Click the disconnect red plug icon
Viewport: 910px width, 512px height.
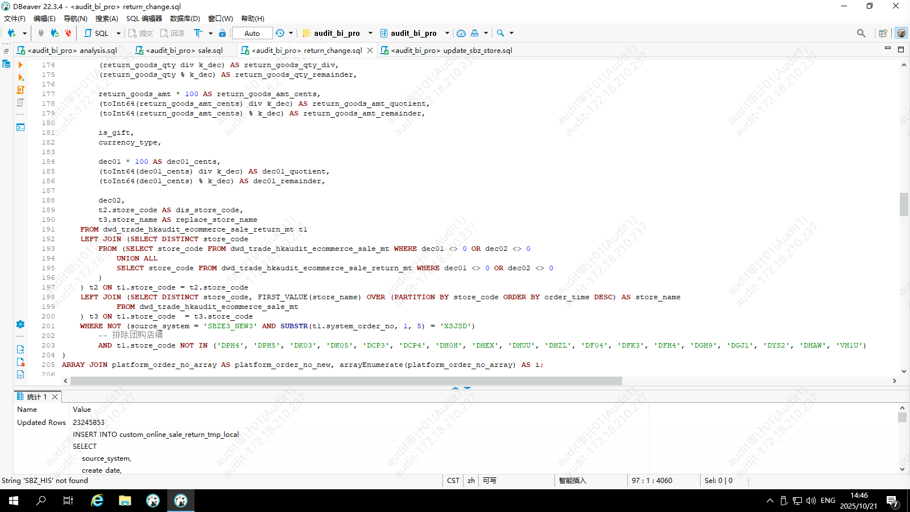pyautogui.click(x=68, y=33)
